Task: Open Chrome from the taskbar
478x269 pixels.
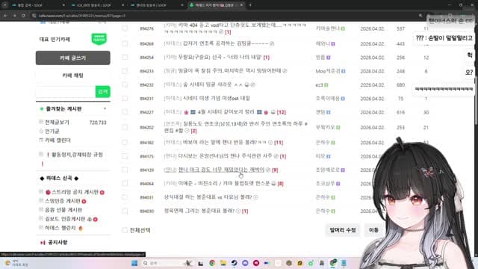Action: coord(212,263)
